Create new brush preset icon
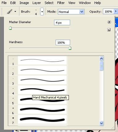The width and height of the screenshot is (118, 132). (109, 30)
